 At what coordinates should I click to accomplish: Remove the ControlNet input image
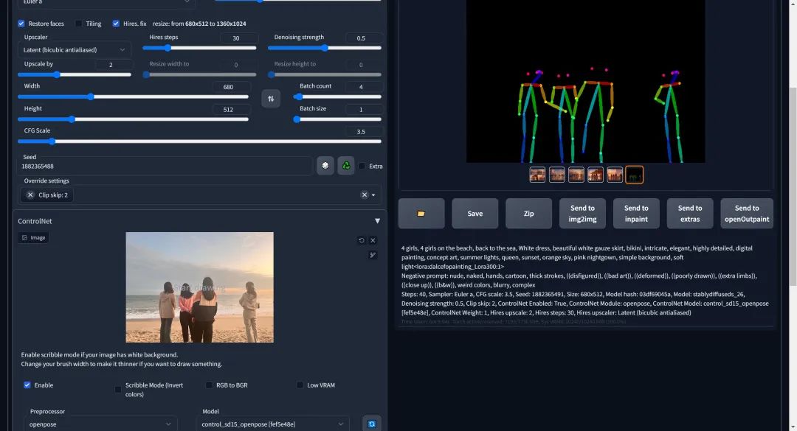pos(373,240)
